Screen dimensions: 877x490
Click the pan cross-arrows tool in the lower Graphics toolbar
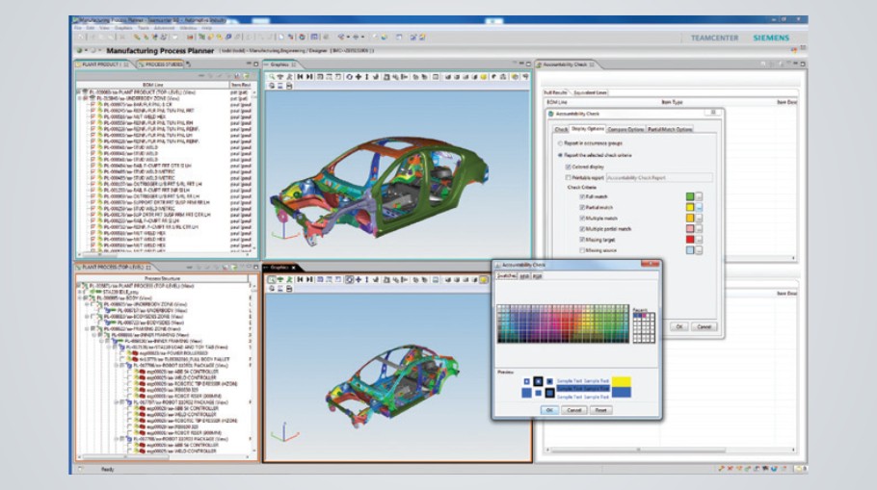[x=359, y=279]
